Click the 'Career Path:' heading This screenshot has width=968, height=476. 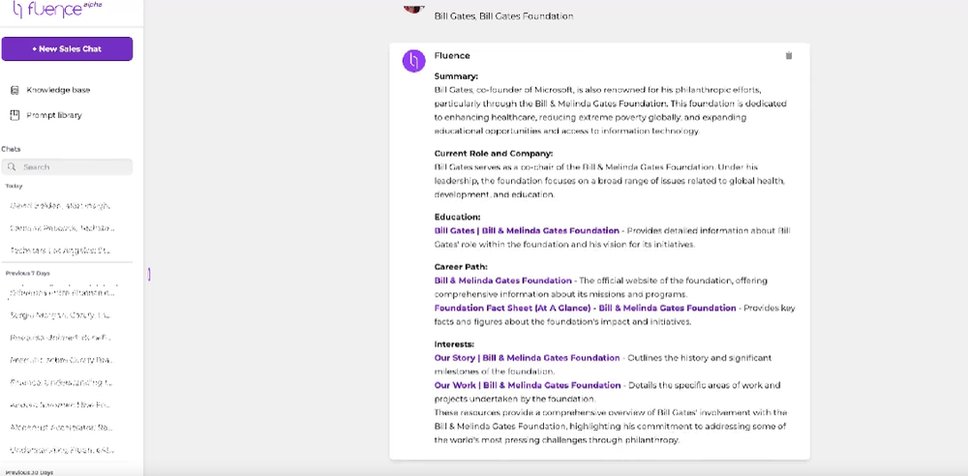(461, 267)
